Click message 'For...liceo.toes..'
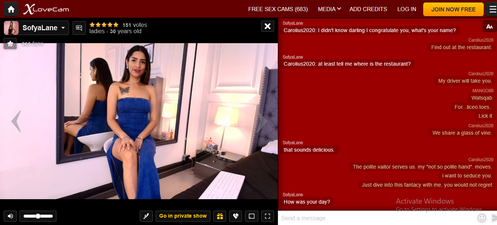The image size is (497, 225). tap(473, 107)
